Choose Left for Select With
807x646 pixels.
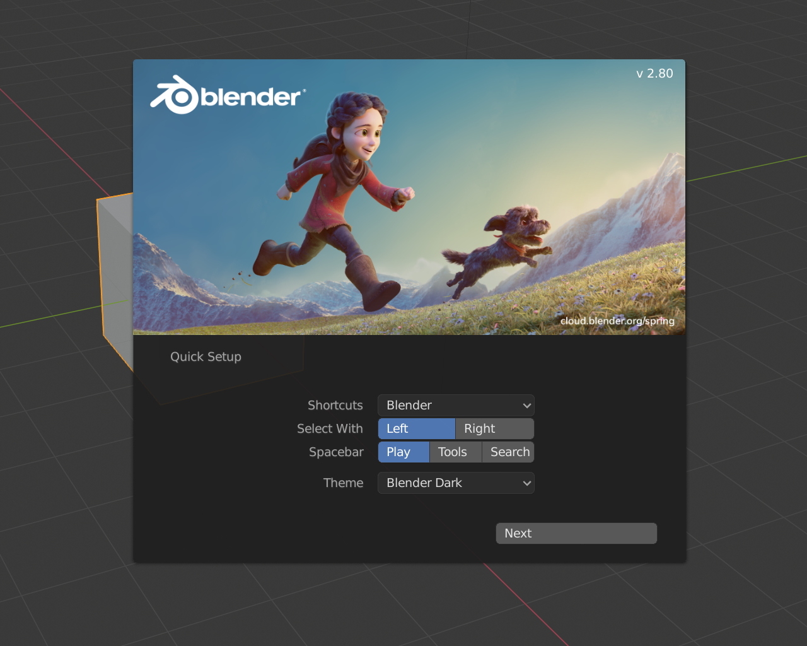(416, 428)
